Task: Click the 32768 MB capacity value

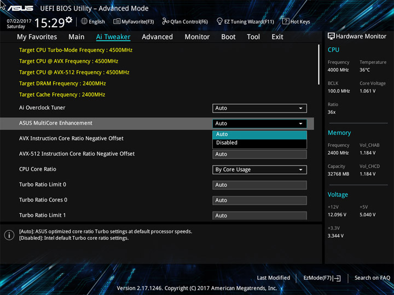Action: tap(338, 174)
